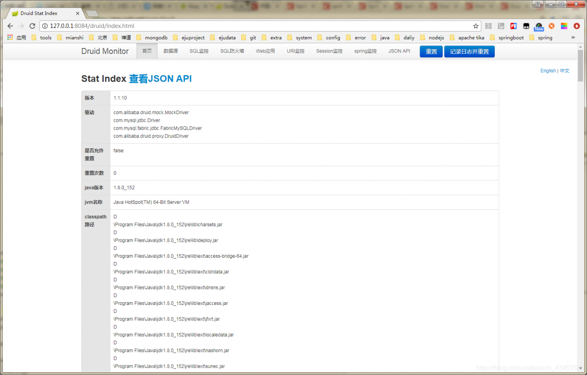Reload the page with the refresh icon
This screenshot has width=587, height=375.
click(32, 26)
